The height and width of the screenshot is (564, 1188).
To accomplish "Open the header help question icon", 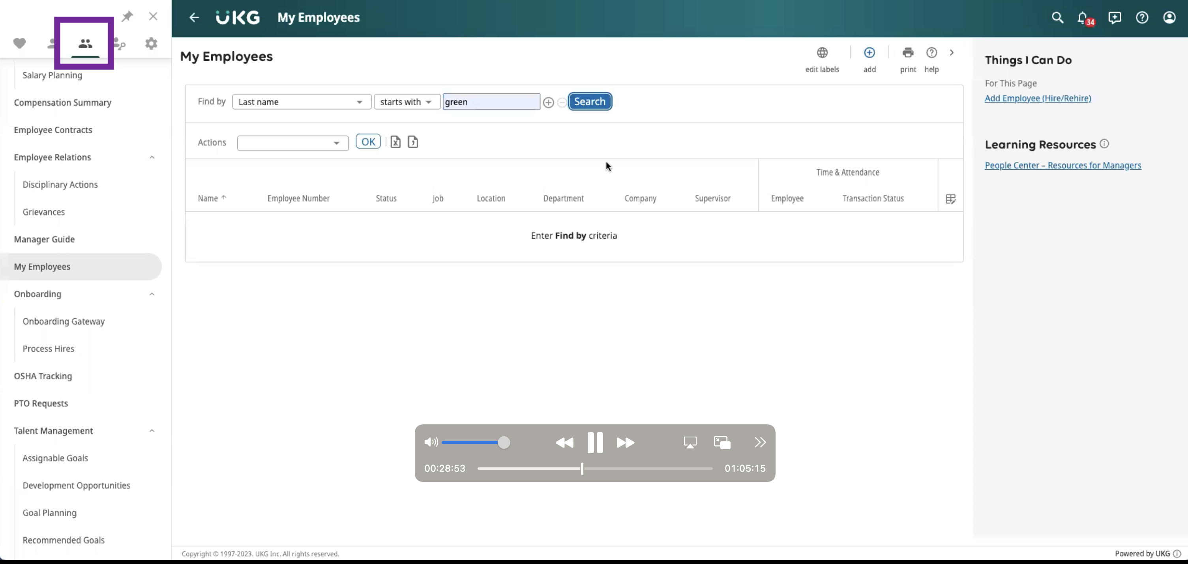I will click(1142, 17).
